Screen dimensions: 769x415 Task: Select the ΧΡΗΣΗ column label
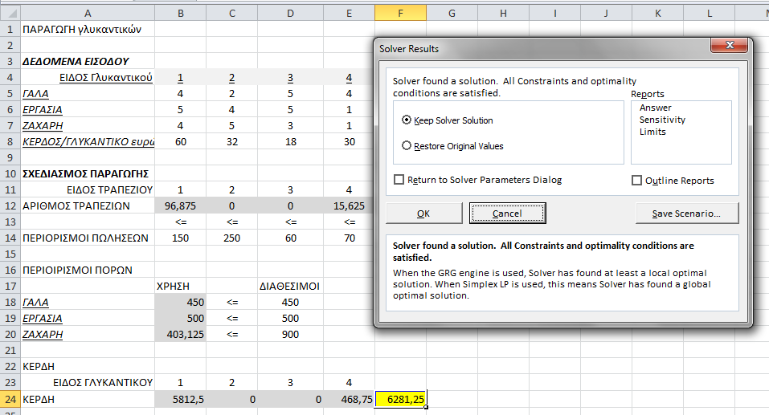click(181, 286)
